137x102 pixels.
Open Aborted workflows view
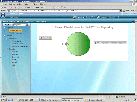(14, 62)
